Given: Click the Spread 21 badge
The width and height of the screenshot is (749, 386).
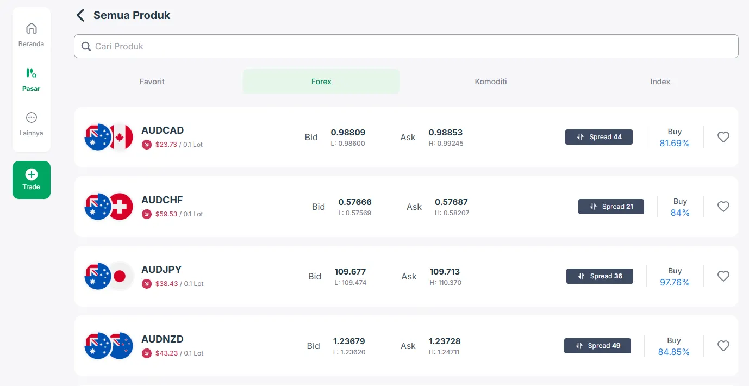Looking at the screenshot, I should [x=611, y=207].
